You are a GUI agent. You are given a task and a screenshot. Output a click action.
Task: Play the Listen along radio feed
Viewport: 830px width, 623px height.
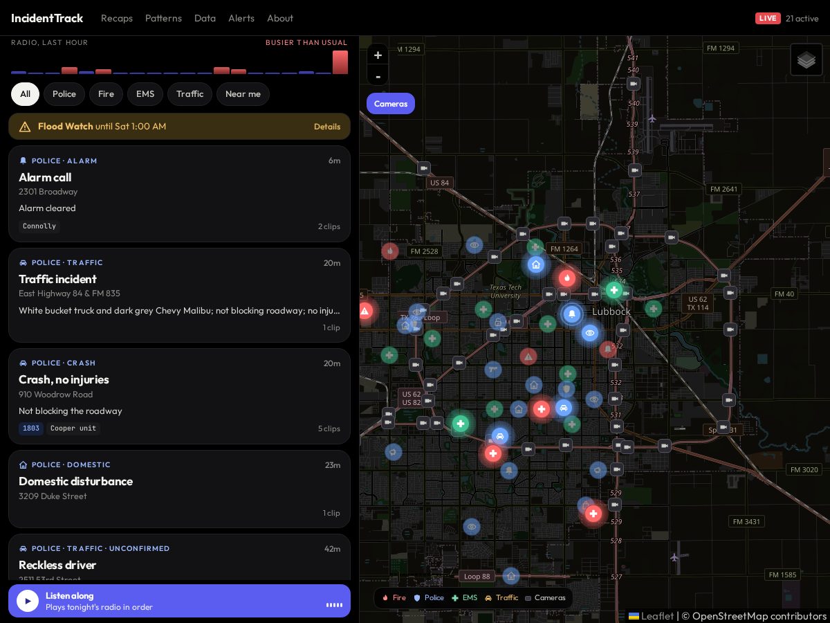(28, 601)
